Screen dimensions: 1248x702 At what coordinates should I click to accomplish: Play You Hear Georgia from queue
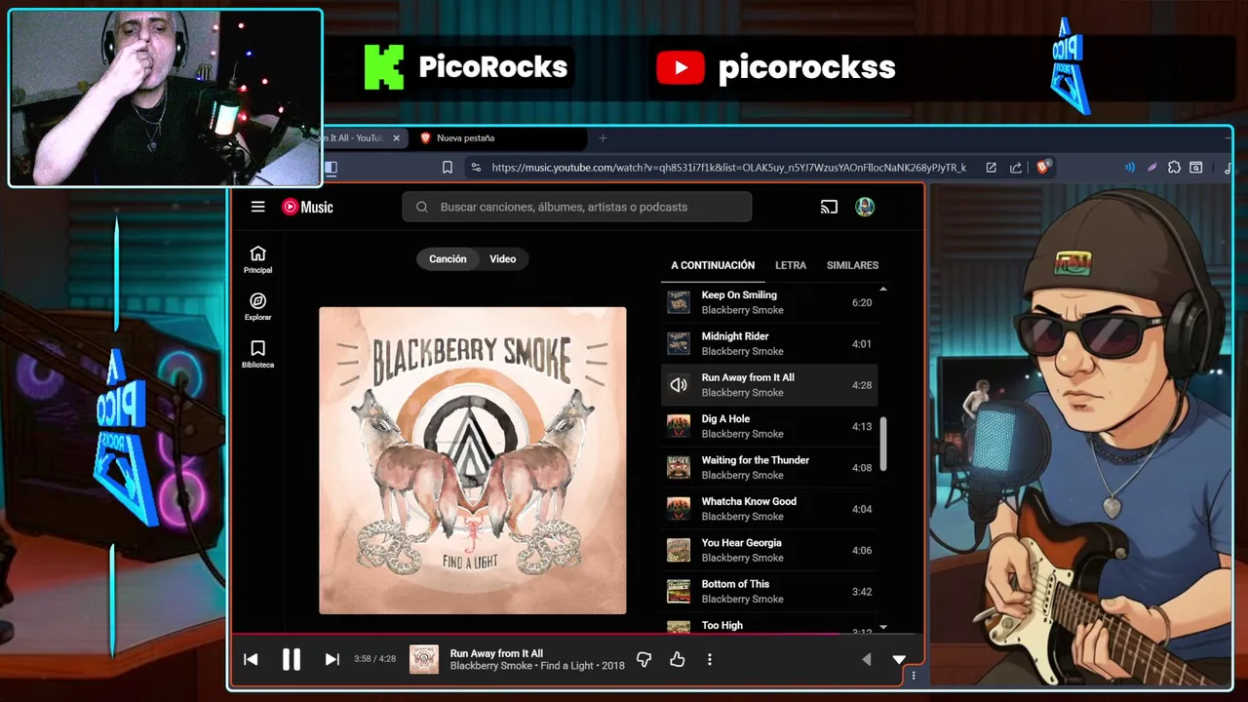(769, 550)
